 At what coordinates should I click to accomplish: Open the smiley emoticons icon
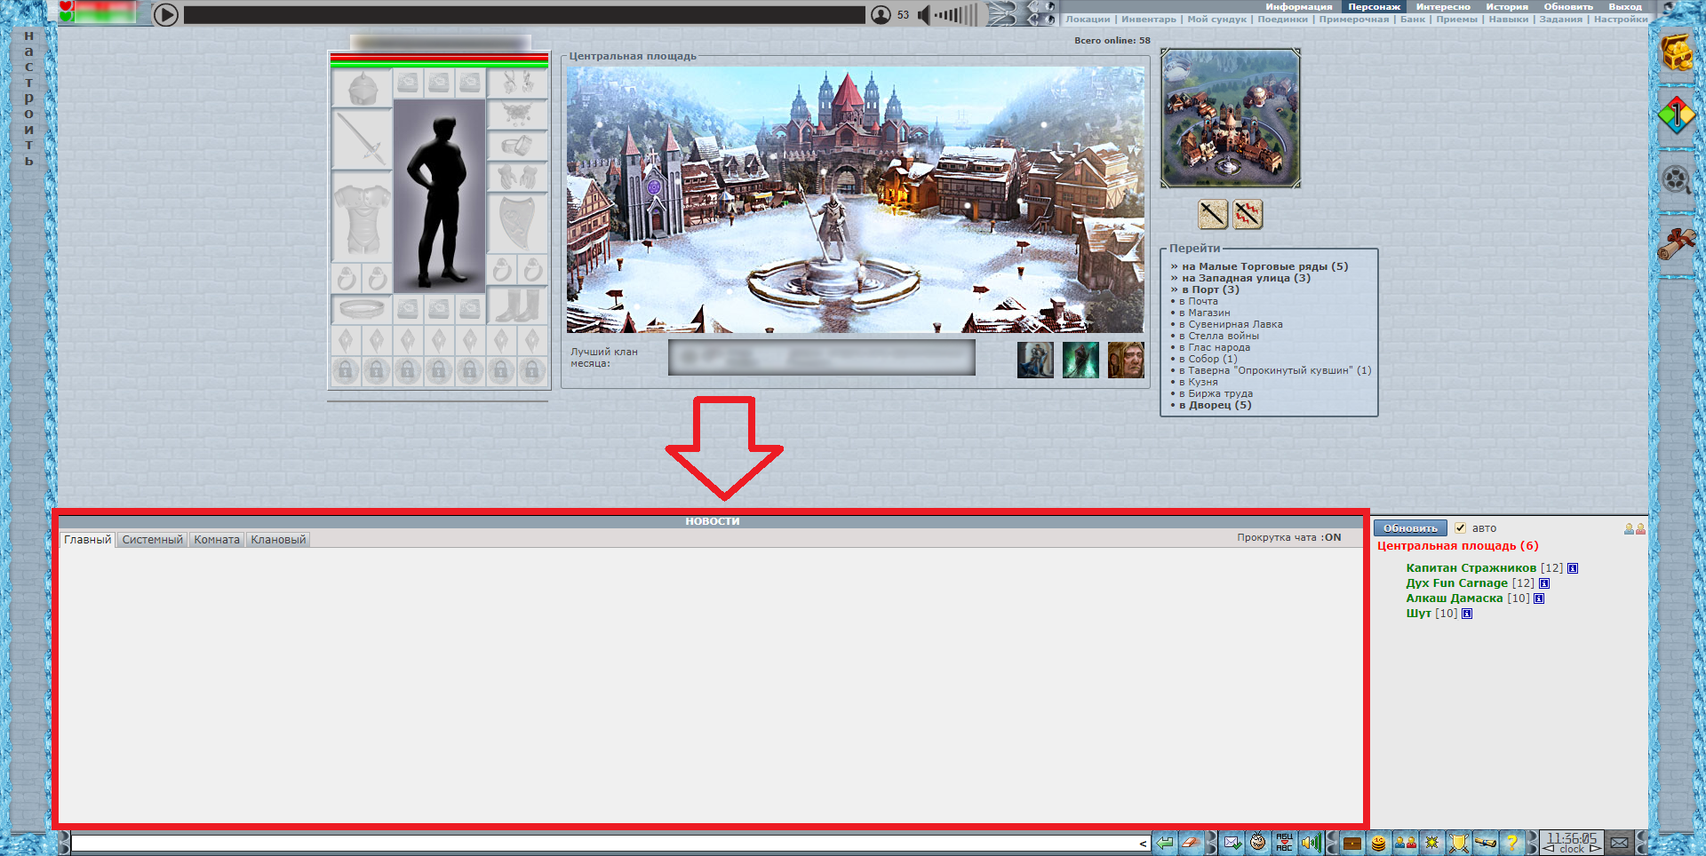(x=1258, y=843)
